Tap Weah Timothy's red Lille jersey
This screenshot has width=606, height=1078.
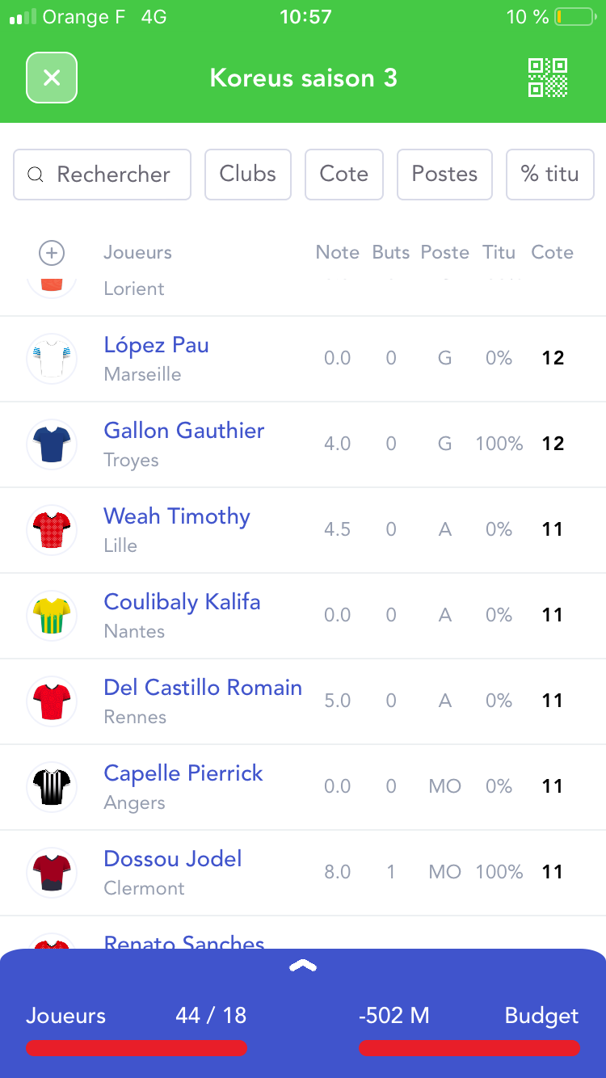tap(52, 529)
